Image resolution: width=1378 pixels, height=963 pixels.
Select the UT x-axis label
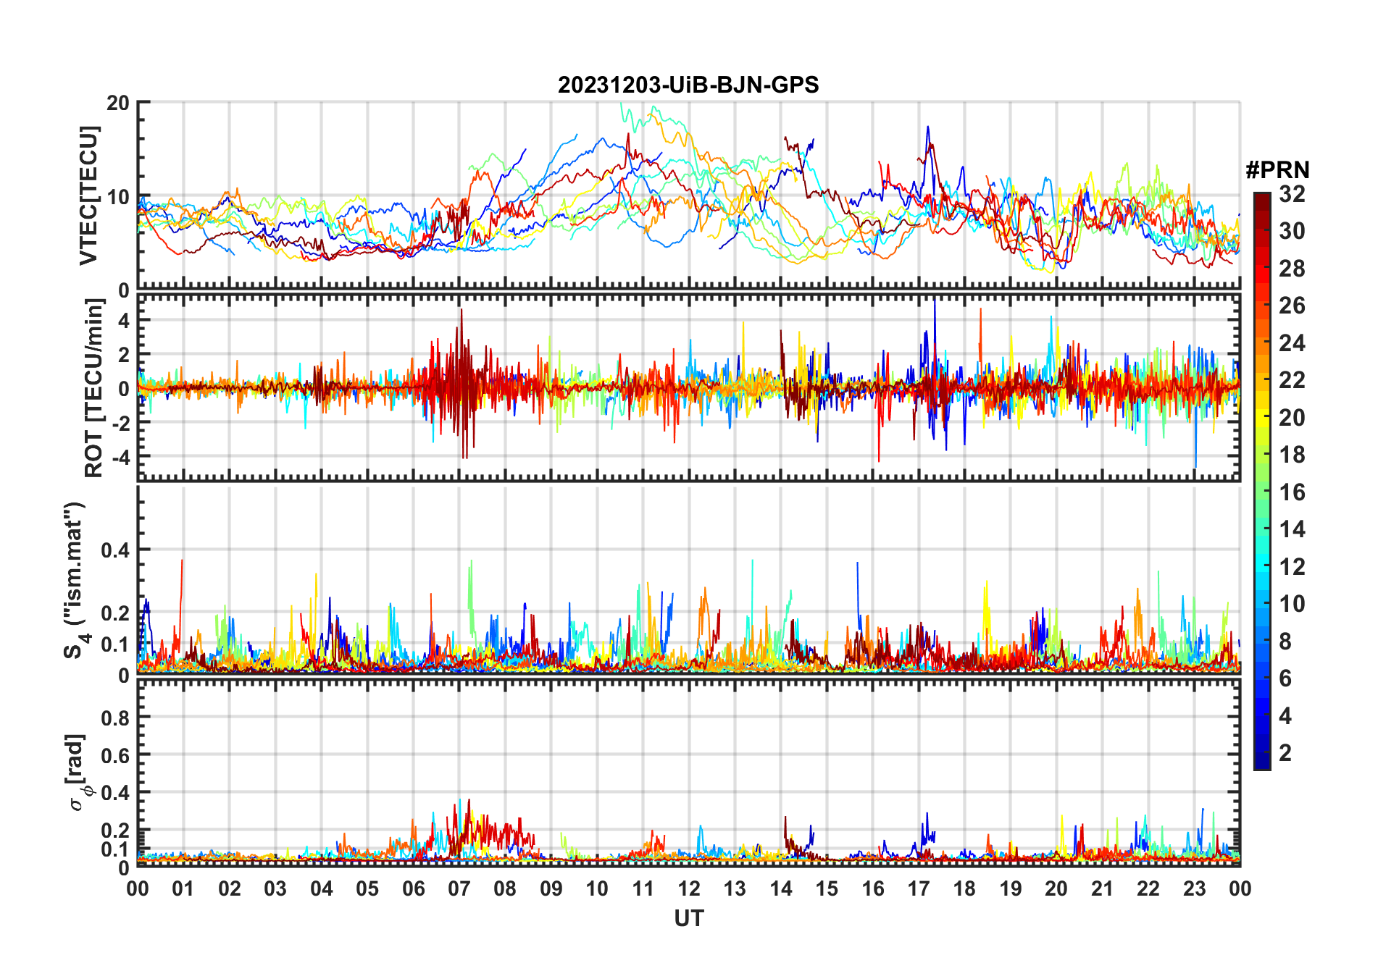[x=689, y=918]
